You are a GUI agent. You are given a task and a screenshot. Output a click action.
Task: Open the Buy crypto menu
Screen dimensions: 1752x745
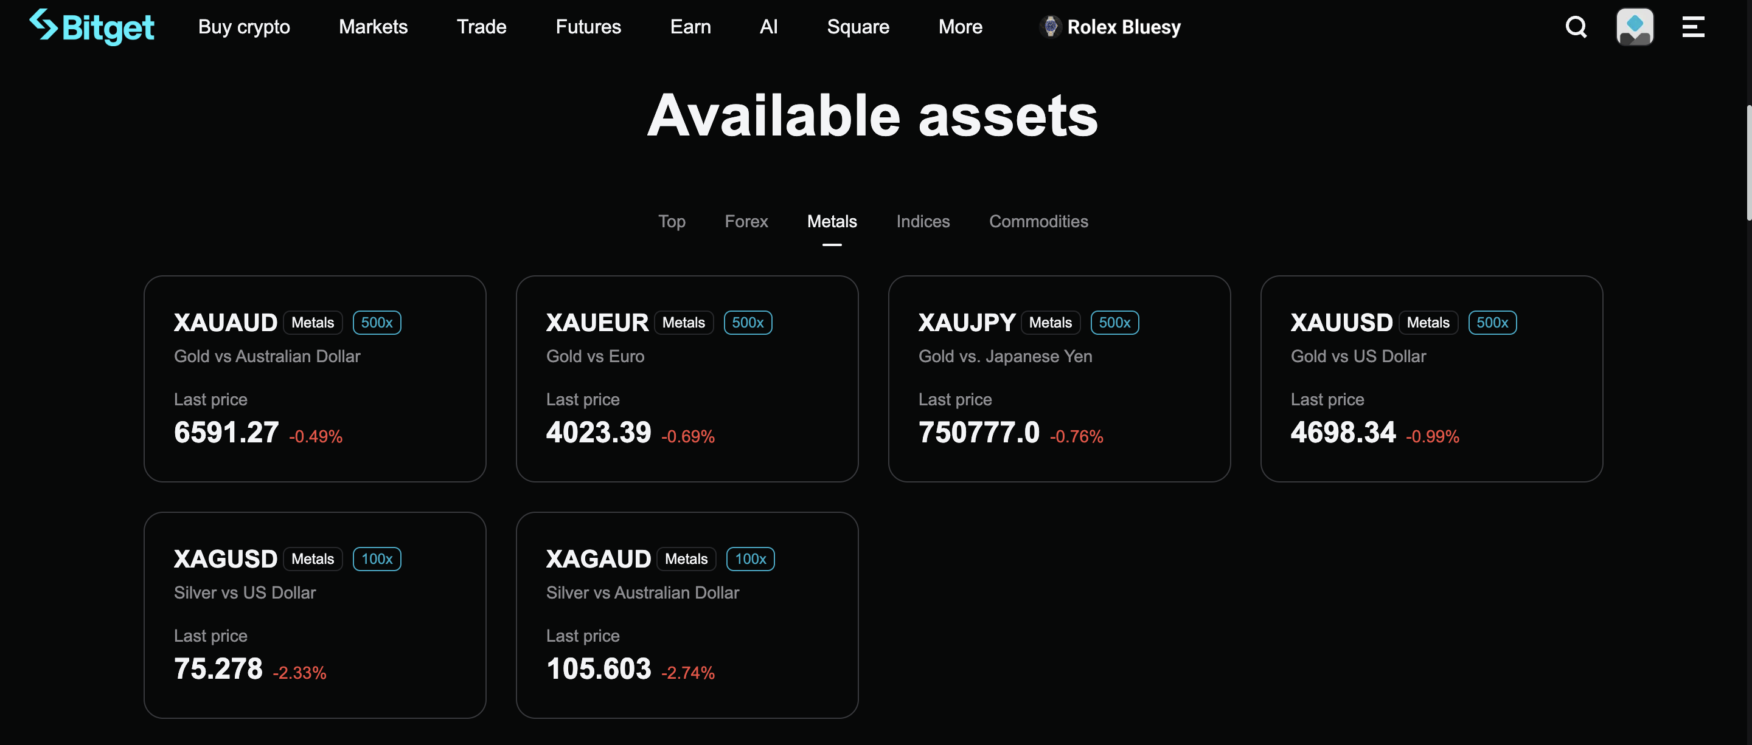[243, 27]
